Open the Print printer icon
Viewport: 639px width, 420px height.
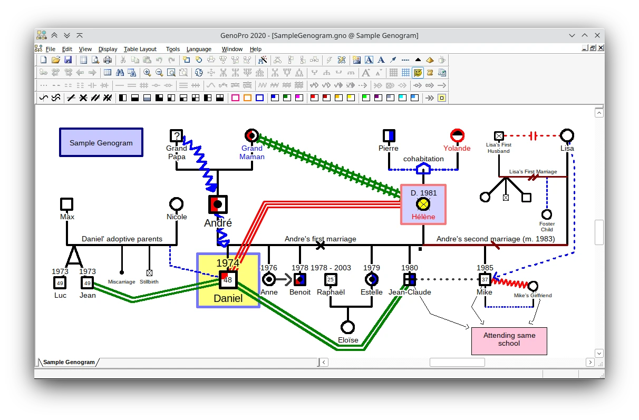(x=108, y=60)
